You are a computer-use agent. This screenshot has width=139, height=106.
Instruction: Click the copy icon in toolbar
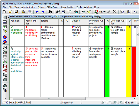click(x=122, y=12)
